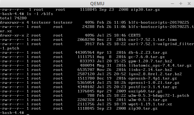Click the w3m-0.5.3.tar.gz file name

click(148, 100)
